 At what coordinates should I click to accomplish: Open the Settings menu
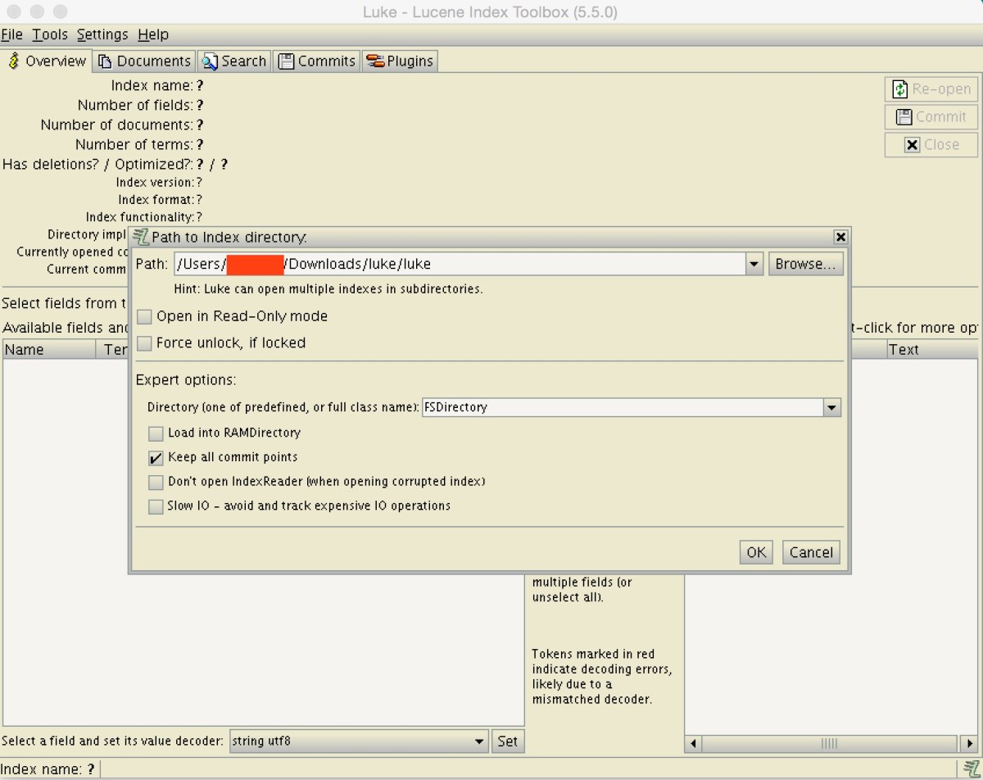102,34
